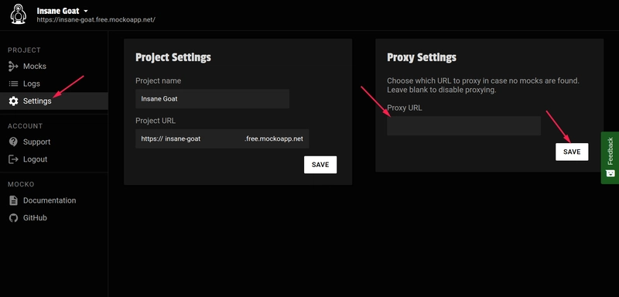Viewport: 619px width, 297px height.
Task: Click the Documentation file icon
Action: point(13,200)
